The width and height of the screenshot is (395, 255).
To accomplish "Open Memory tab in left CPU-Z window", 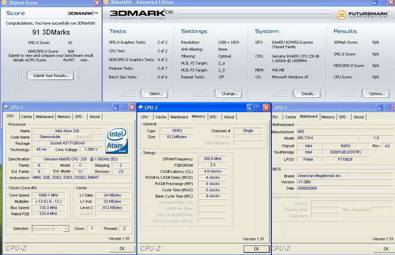I will [x=64, y=117].
